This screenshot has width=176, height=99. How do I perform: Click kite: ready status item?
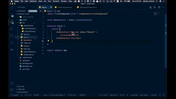144,95
